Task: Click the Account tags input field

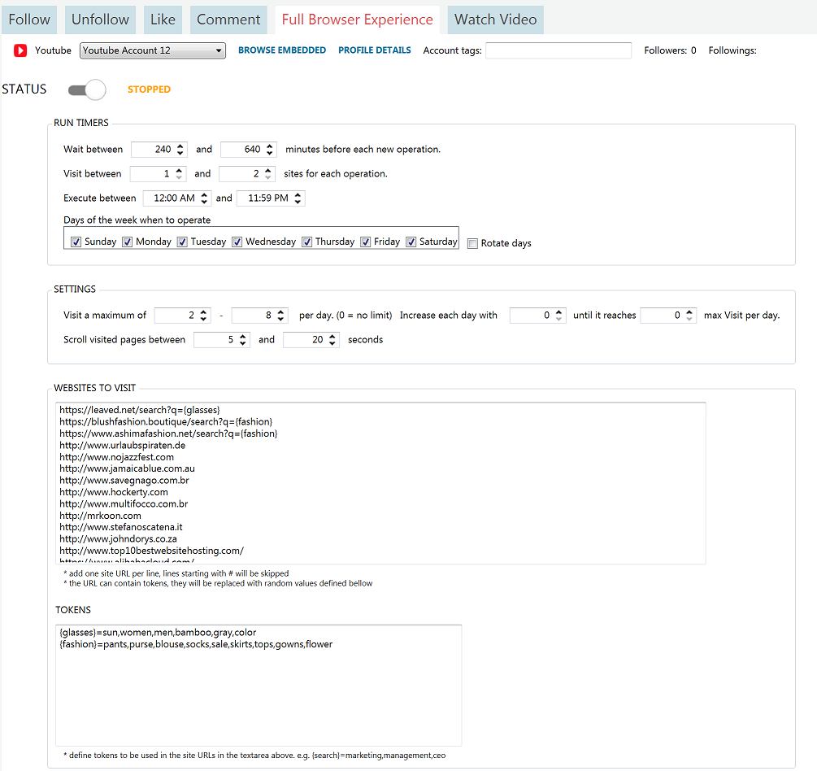Action: coord(558,50)
